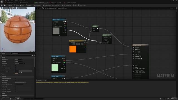The height and width of the screenshot is (100, 178).
Task: Click the Perspective viewport button
Action: click(x=6, y=8)
